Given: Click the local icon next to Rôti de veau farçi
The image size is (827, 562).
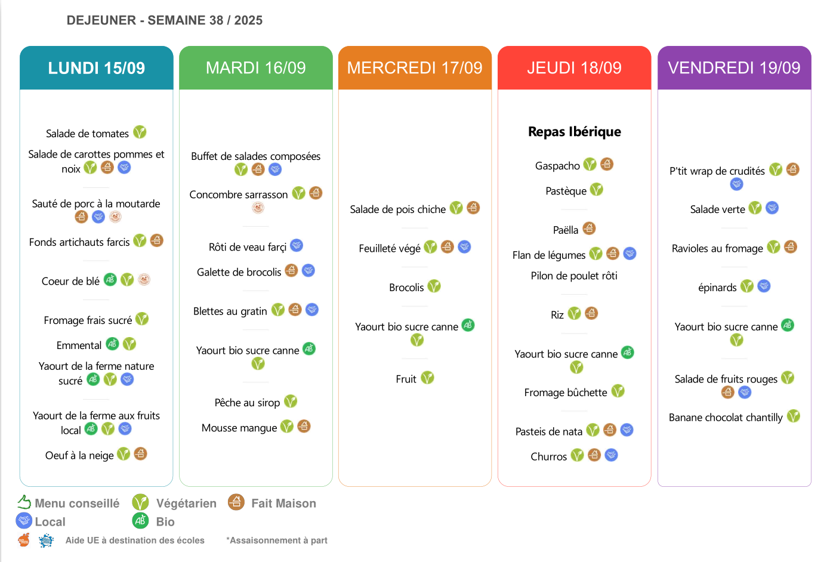Looking at the screenshot, I should 297,245.
